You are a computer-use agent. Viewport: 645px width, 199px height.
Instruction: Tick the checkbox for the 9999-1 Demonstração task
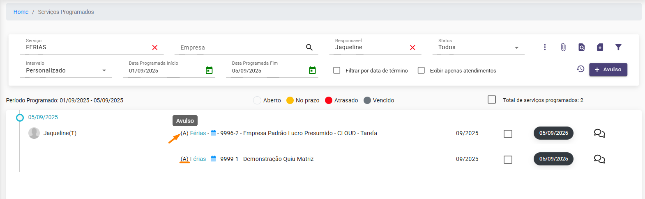pyautogui.click(x=508, y=160)
